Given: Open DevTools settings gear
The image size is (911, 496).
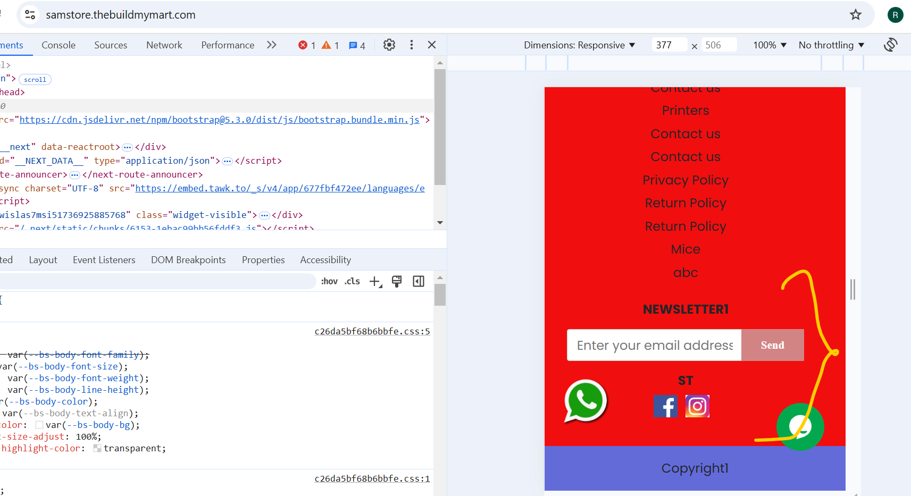Looking at the screenshot, I should [389, 45].
